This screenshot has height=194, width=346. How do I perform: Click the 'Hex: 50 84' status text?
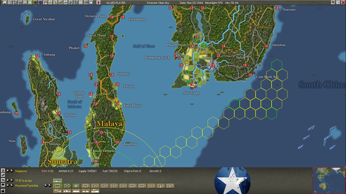[x=232, y=3]
